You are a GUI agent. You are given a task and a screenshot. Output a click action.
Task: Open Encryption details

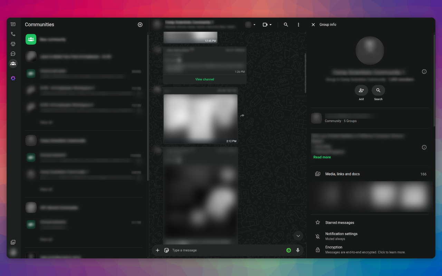pos(370,249)
